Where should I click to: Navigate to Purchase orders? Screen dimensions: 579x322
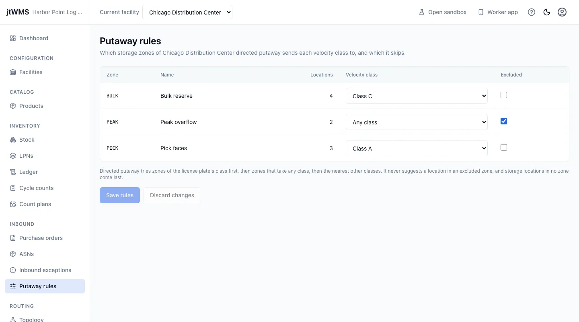coord(45,238)
